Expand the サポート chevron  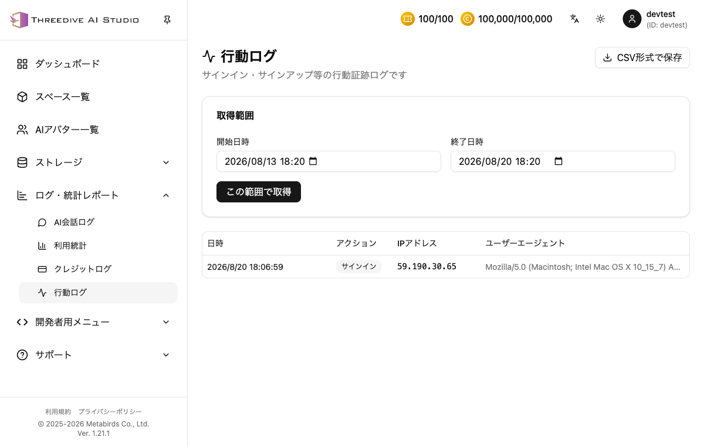(x=166, y=355)
